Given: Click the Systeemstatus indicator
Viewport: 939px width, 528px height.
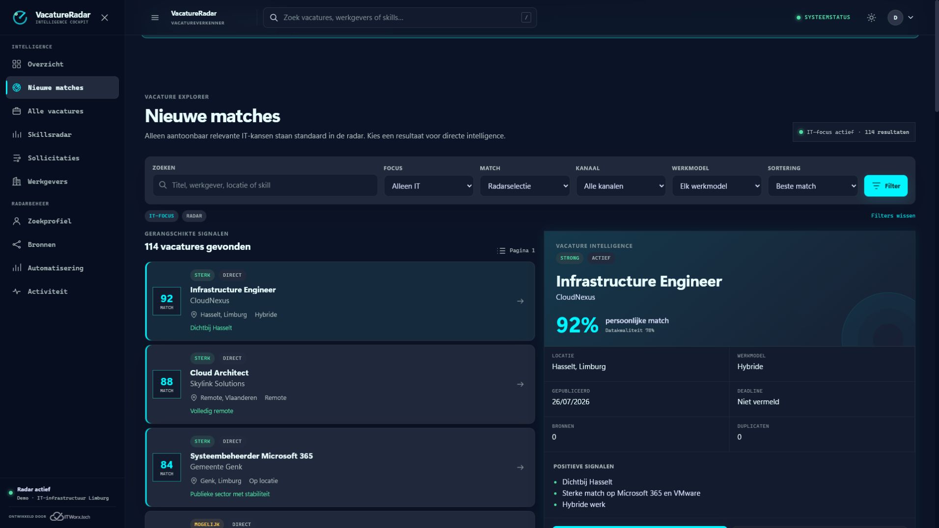Looking at the screenshot, I should [823, 18].
